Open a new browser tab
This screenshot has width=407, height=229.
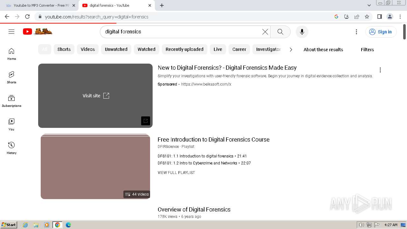coord(162,5)
